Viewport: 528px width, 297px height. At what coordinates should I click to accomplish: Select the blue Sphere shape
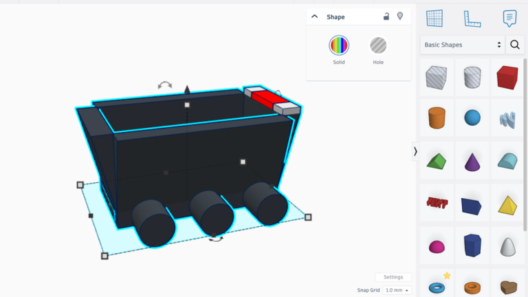tap(472, 118)
